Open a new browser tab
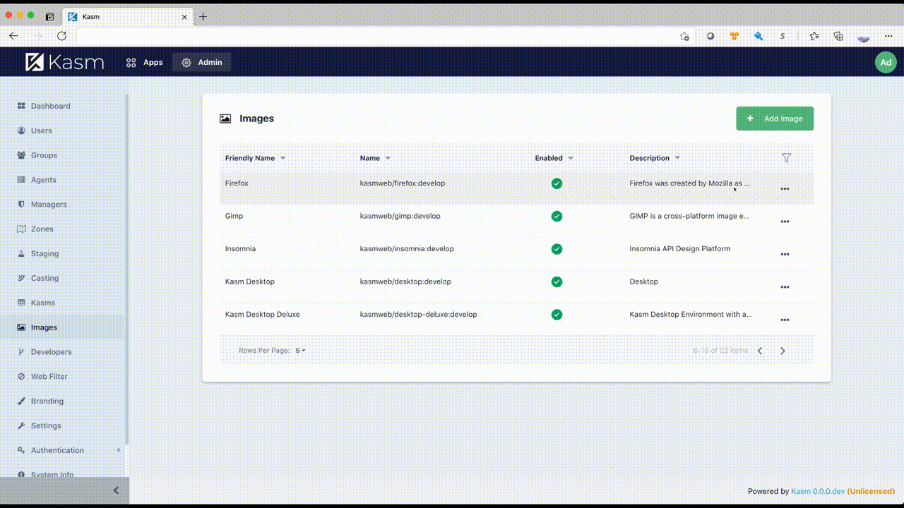This screenshot has height=508, width=904. (x=203, y=16)
